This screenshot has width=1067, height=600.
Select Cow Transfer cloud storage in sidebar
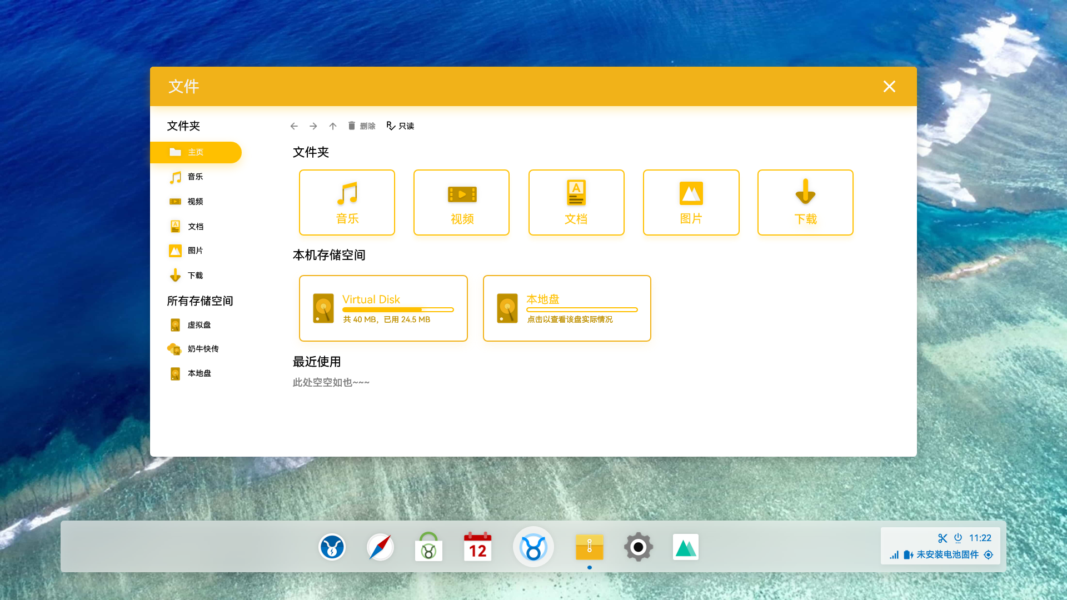(x=202, y=349)
